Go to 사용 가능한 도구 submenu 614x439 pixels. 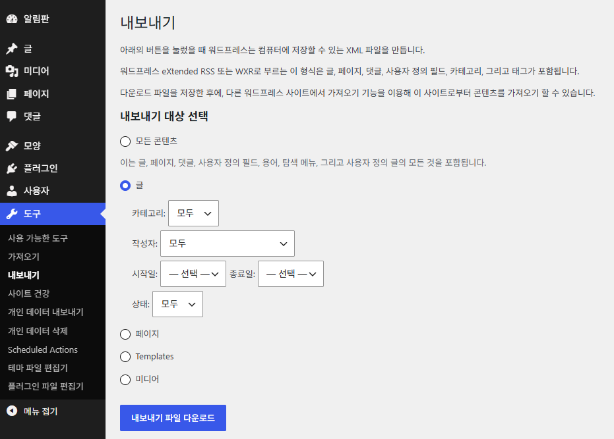38,238
